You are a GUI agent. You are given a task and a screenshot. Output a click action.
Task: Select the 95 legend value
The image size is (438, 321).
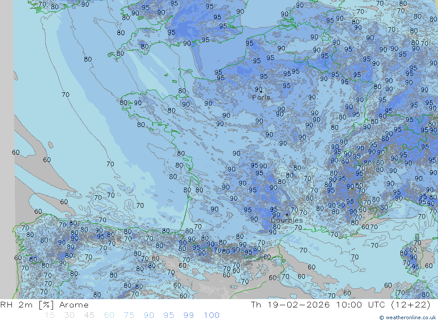tap(169, 315)
